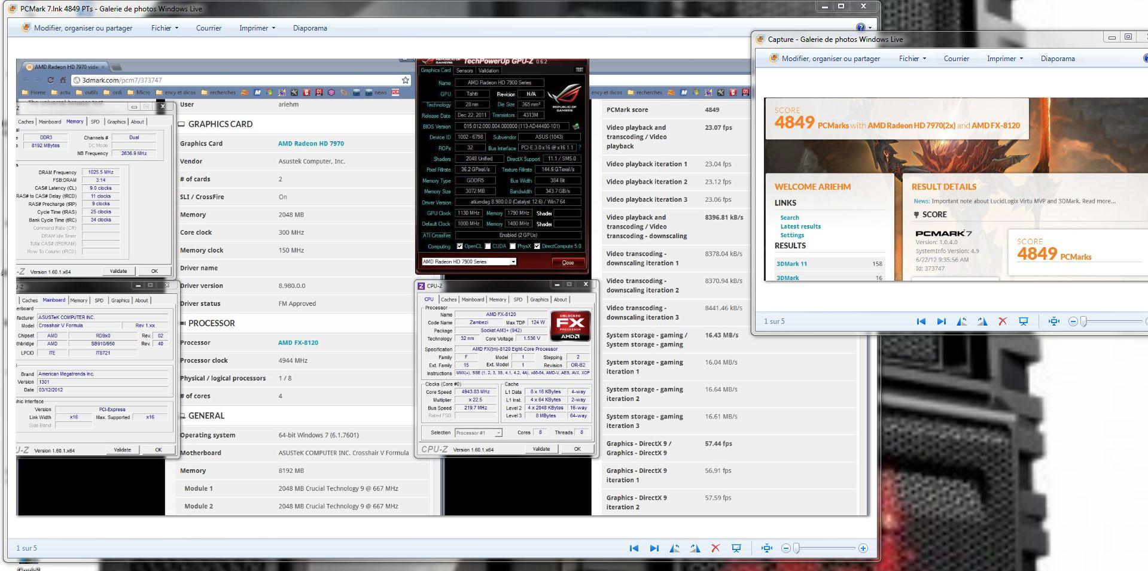Toggle OpenCL checkbox in GPU-Z
The width and height of the screenshot is (1148, 571).
[459, 246]
